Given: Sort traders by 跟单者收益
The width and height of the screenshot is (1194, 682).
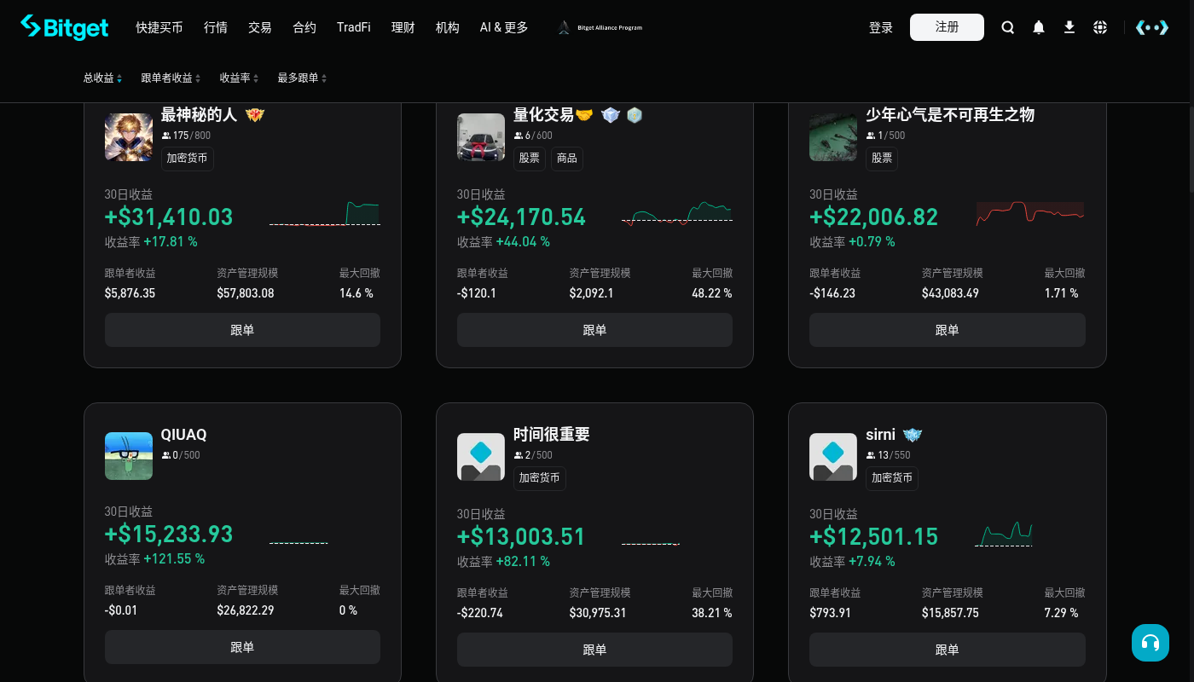Looking at the screenshot, I should click(171, 78).
